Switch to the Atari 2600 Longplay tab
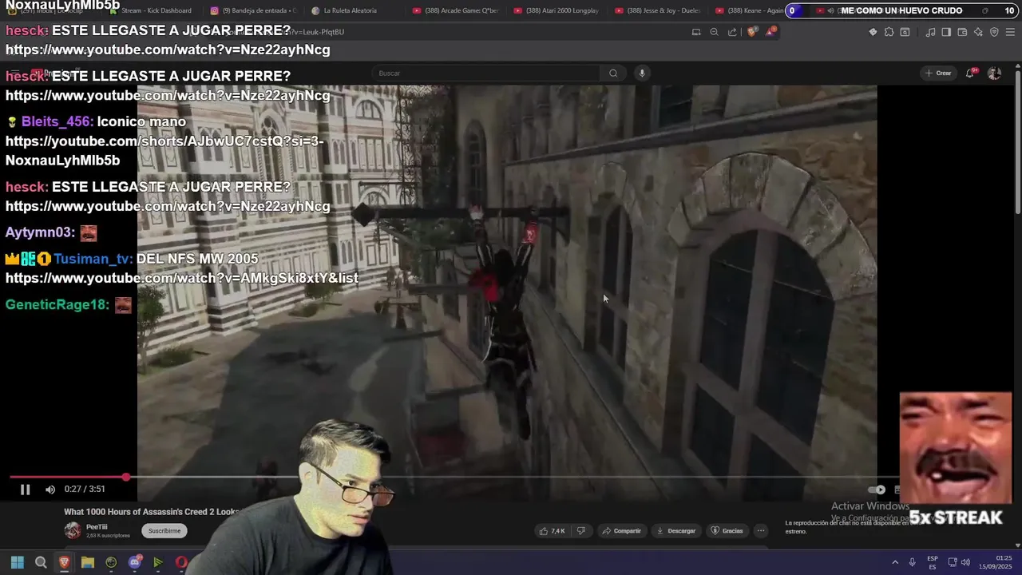 click(x=557, y=10)
